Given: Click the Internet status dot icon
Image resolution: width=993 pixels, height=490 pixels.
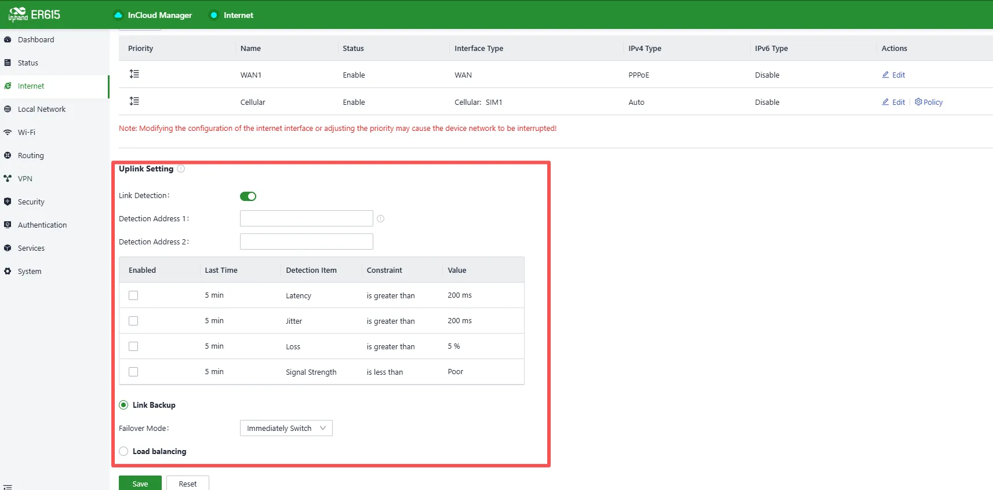Looking at the screenshot, I should tap(214, 15).
